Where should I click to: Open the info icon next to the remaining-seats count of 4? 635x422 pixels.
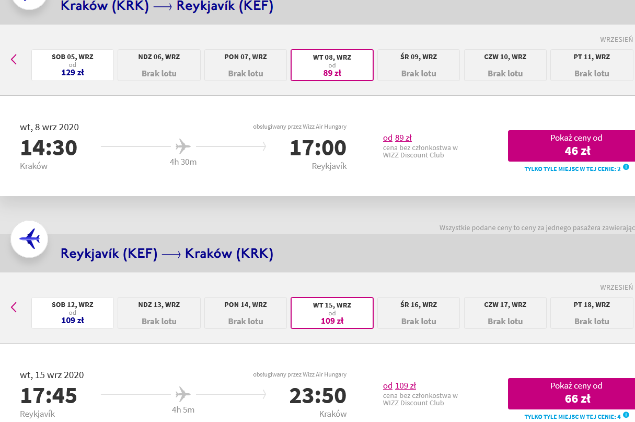pos(626,415)
